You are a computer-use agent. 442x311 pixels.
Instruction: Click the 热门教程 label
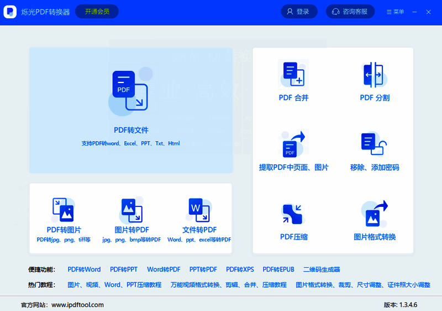[x=41, y=285]
